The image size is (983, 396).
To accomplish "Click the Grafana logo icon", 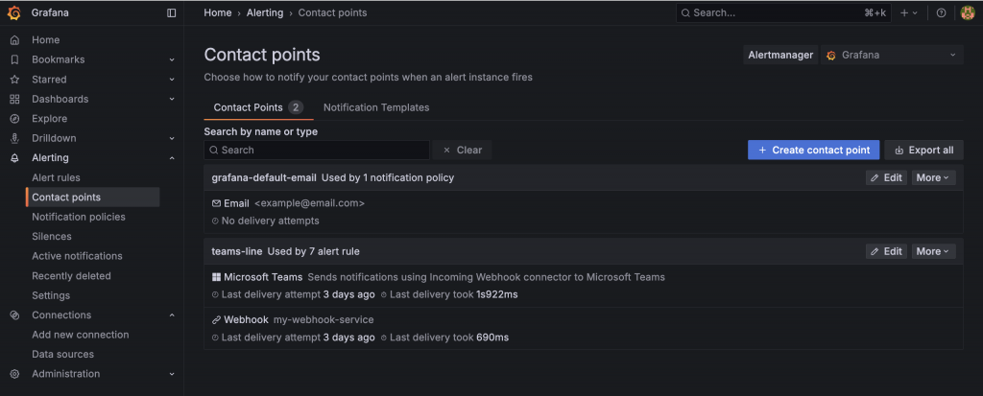I will click(x=14, y=12).
